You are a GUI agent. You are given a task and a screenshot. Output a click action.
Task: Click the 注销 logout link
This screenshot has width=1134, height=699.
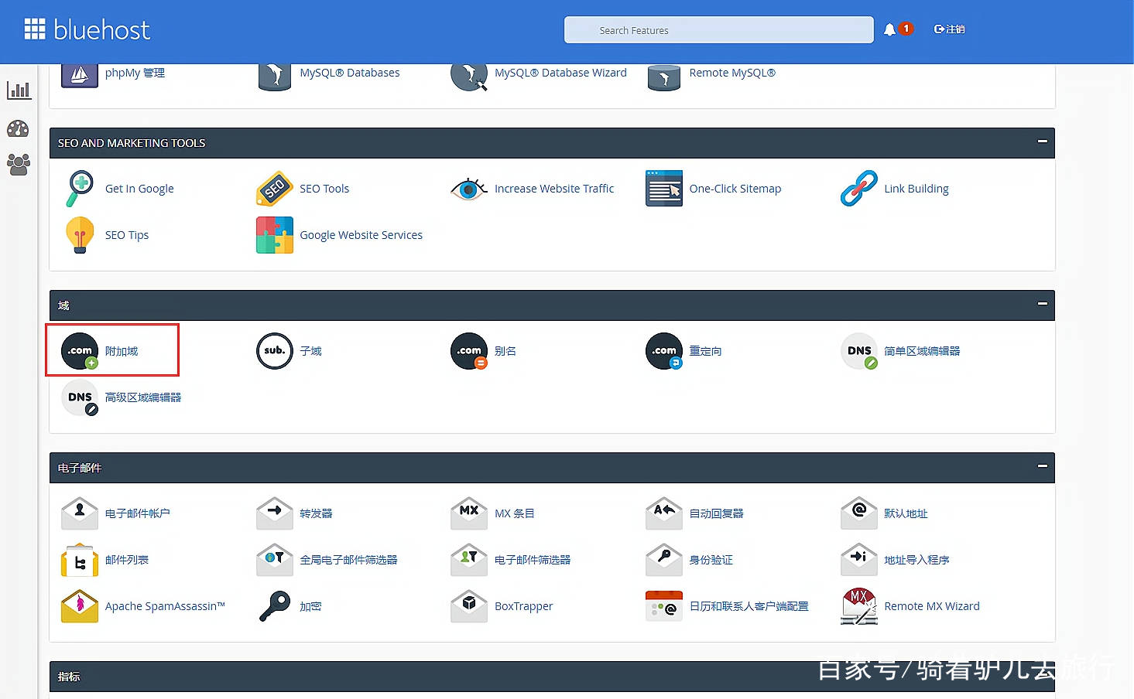[x=950, y=29]
